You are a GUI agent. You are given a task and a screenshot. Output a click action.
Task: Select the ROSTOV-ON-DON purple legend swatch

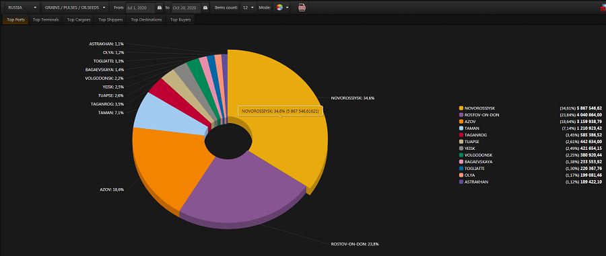pos(461,114)
